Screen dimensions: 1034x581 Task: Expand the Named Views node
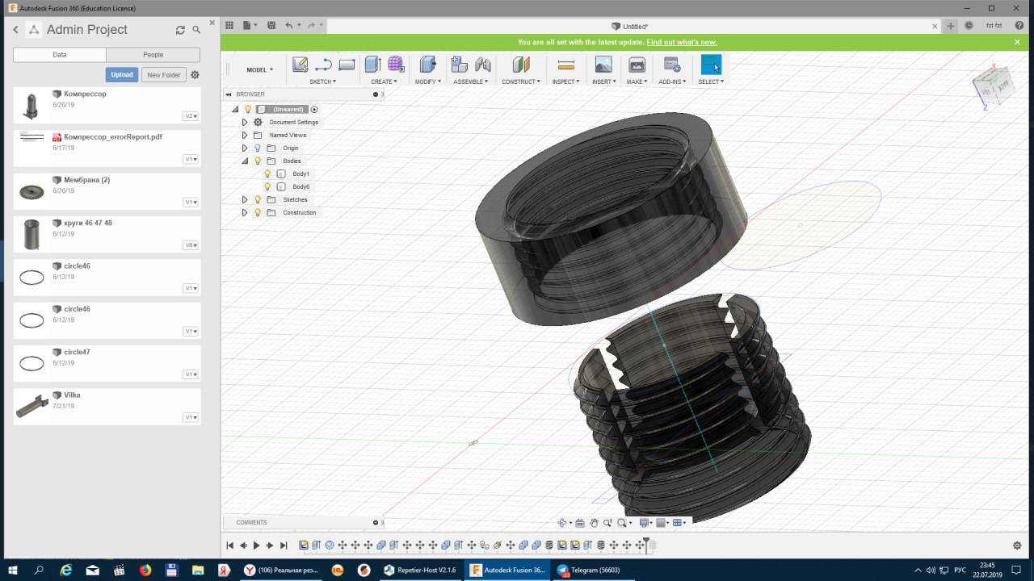click(245, 135)
